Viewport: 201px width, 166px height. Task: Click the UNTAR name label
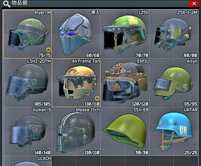tap(191, 110)
